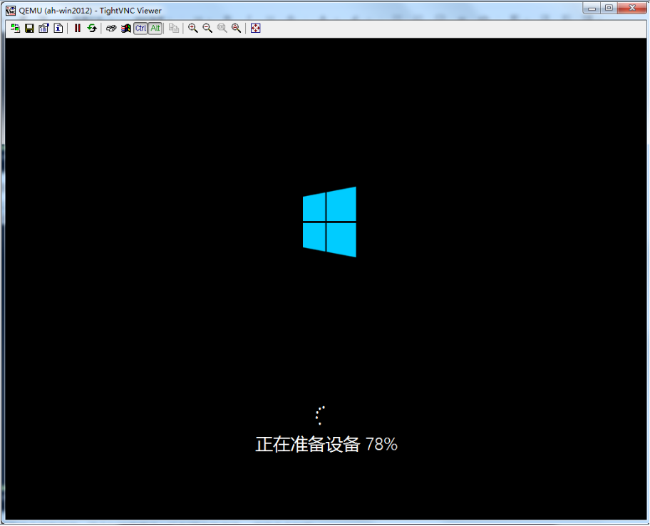The width and height of the screenshot is (650, 526).
Task: Save the session using the floppy disk icon
Action: pos(29,29)
